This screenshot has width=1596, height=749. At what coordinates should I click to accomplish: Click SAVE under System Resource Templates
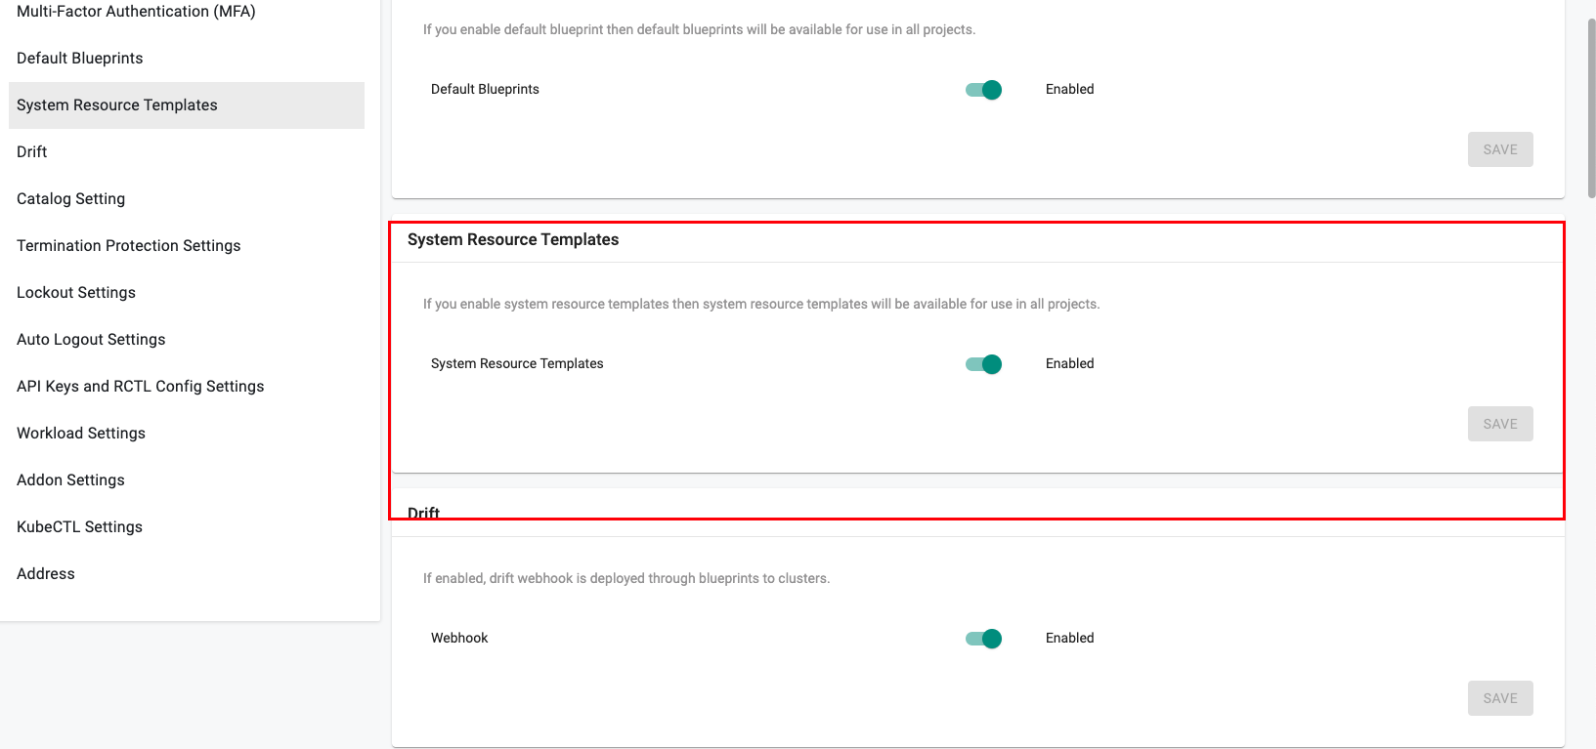[x=1500, y=424]
